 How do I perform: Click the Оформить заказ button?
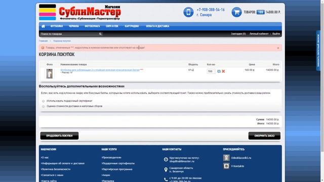tap(264, 136)
